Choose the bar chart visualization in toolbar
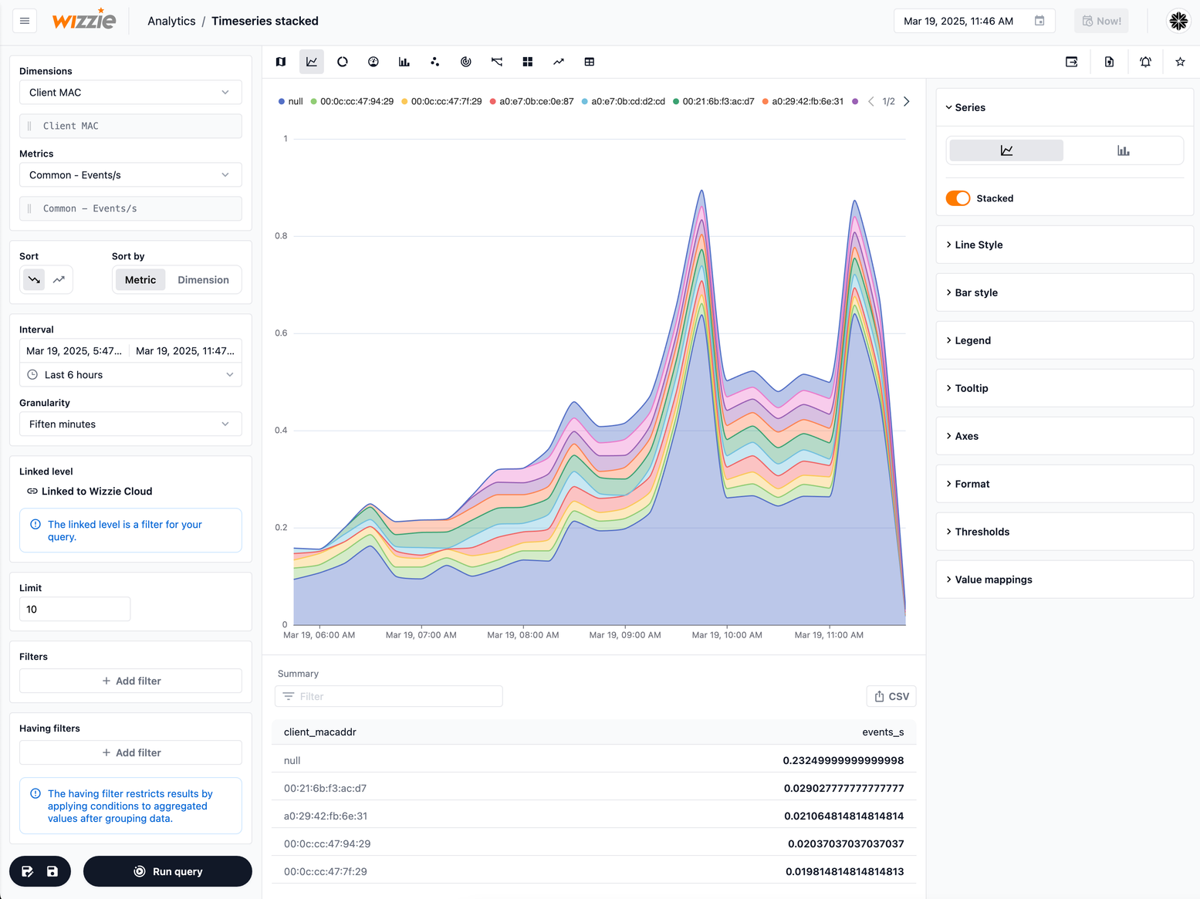The width and height of the screenshot is (1200, 899). pyautogui.click(x=404, y=62)
